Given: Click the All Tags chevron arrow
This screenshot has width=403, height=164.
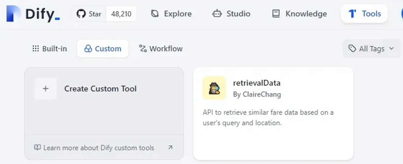Looking at the screenshot, I should (x=392, y=49).
